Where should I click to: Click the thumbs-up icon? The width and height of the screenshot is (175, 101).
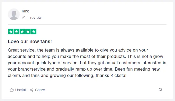pos(12,90)
